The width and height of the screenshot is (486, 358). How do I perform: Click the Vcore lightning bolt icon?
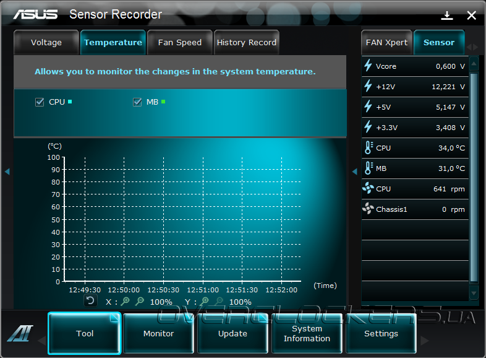pyautogui.click(x=368, y=66)
